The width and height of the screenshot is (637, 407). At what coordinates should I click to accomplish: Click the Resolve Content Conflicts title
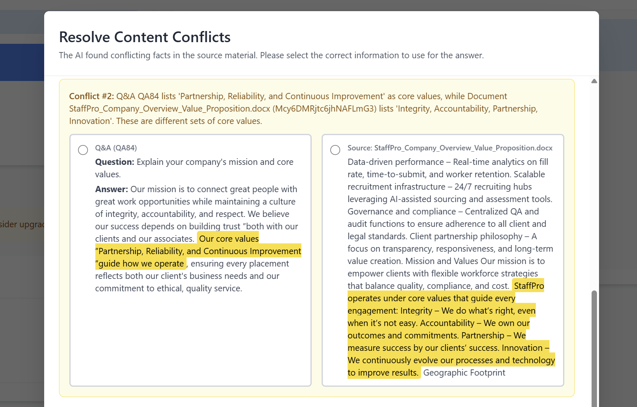pyautogui.click(x=145, y=37)
